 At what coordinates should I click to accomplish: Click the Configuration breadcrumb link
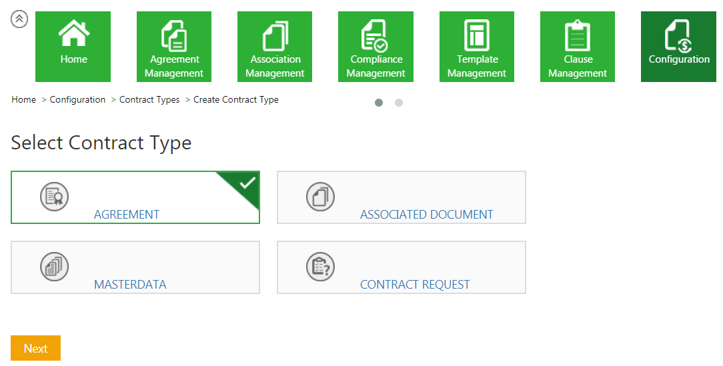coord(77,100)
